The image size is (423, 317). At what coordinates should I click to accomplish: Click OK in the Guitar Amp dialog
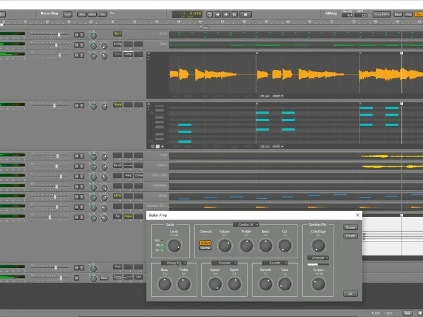[350, 294]
